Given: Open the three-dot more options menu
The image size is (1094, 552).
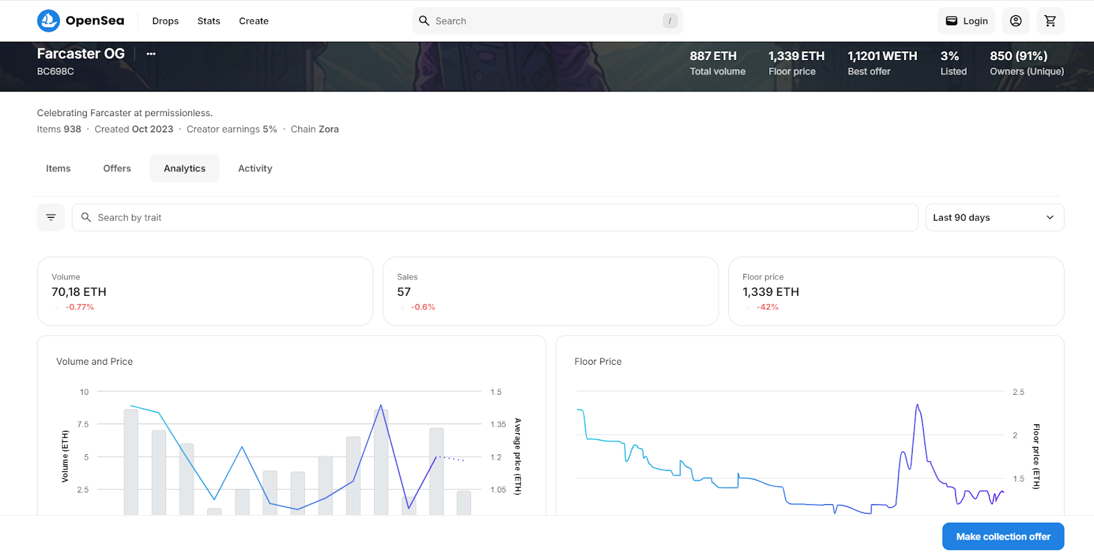Looking at the screenshot, I should coord(151,54).
